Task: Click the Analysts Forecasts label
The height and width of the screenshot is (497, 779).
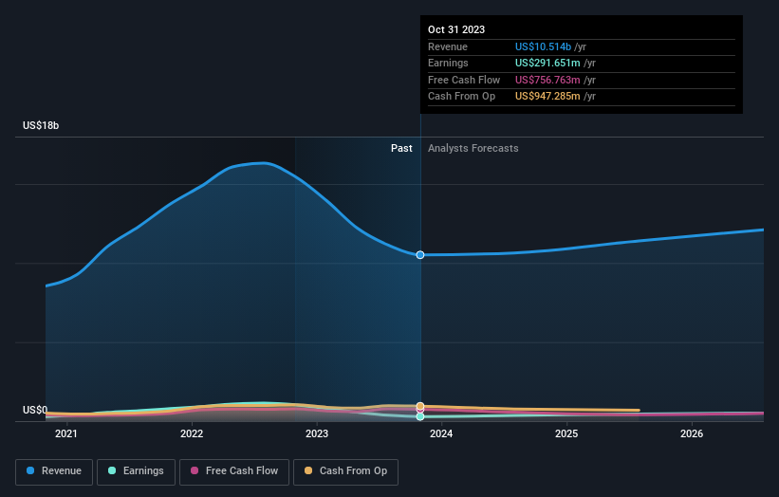Action: point(473,148)
